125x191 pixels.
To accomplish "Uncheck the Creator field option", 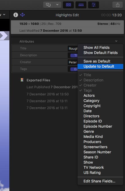I will click(100, 85).
